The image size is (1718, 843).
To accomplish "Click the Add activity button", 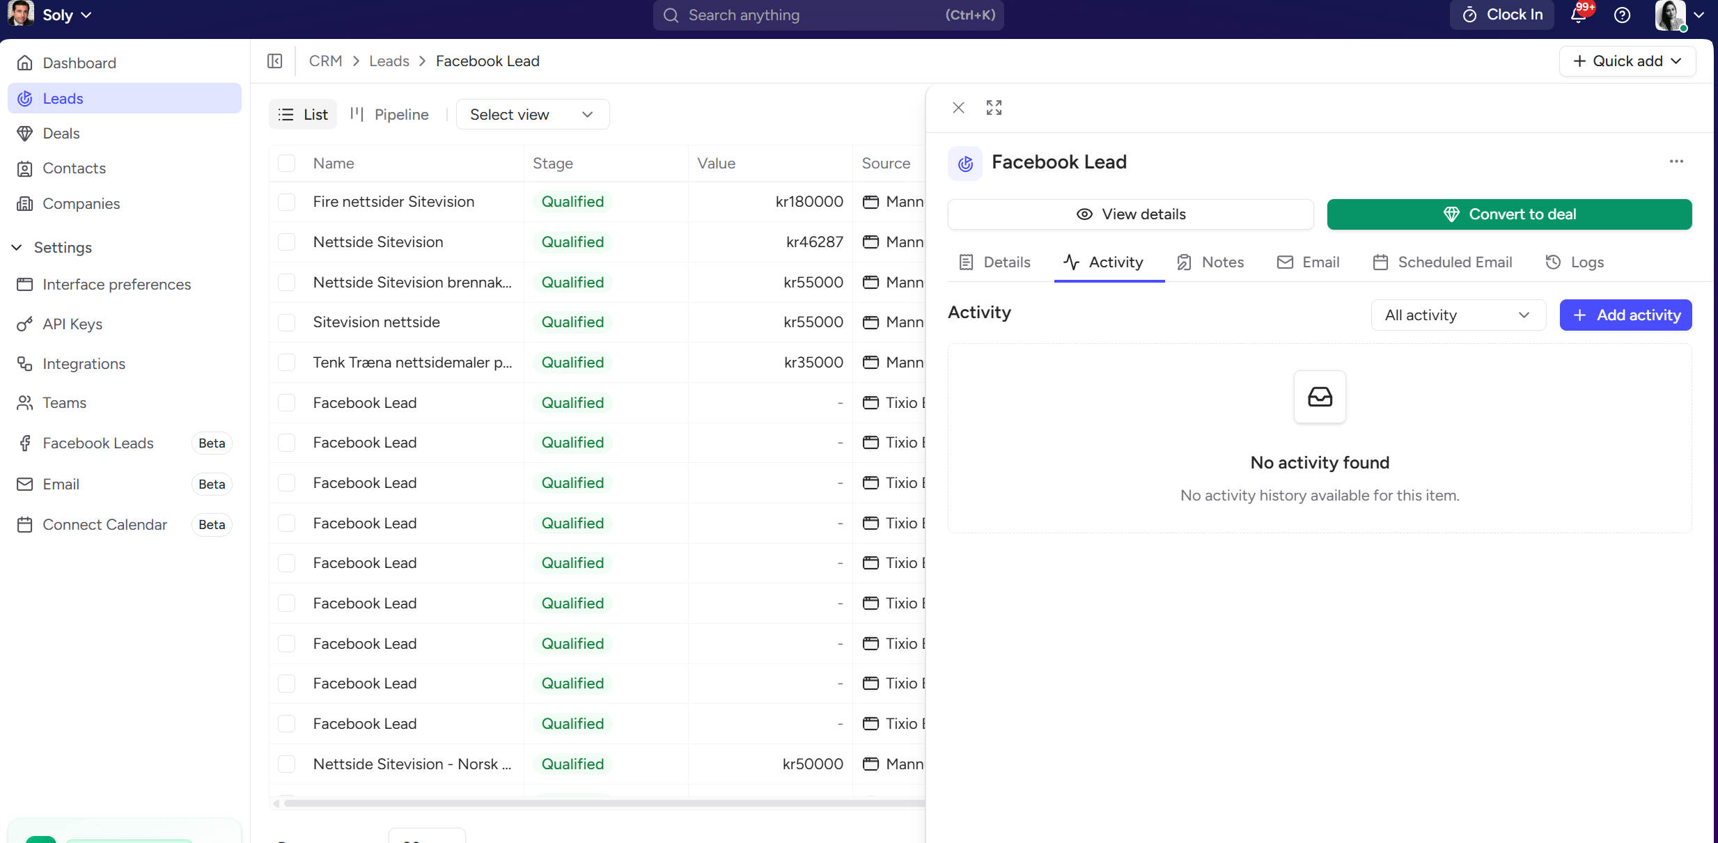I will 1625,315.
